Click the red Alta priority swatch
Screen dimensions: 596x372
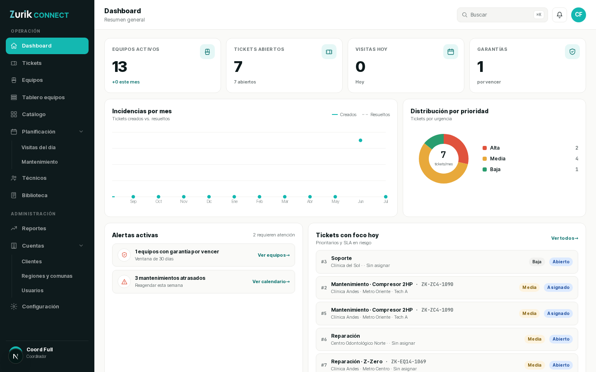tap(485, 148)
